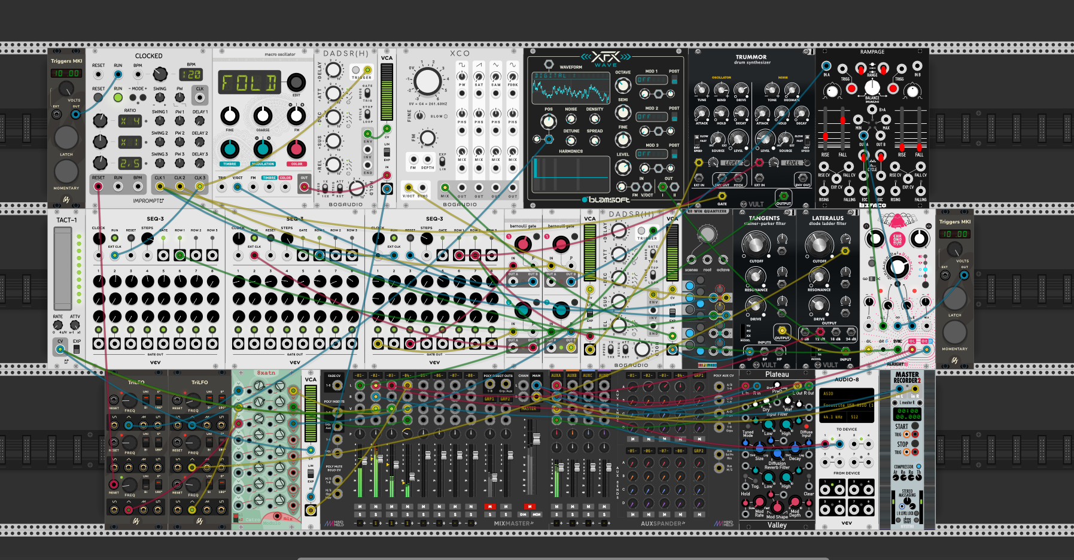Click the Master Recorder 2 STOP button

pos(915,444)
